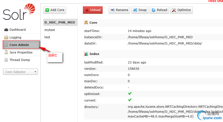Click the numDocs label
Viewport: 223px width, 122px height.
click(x=92, y=75)
